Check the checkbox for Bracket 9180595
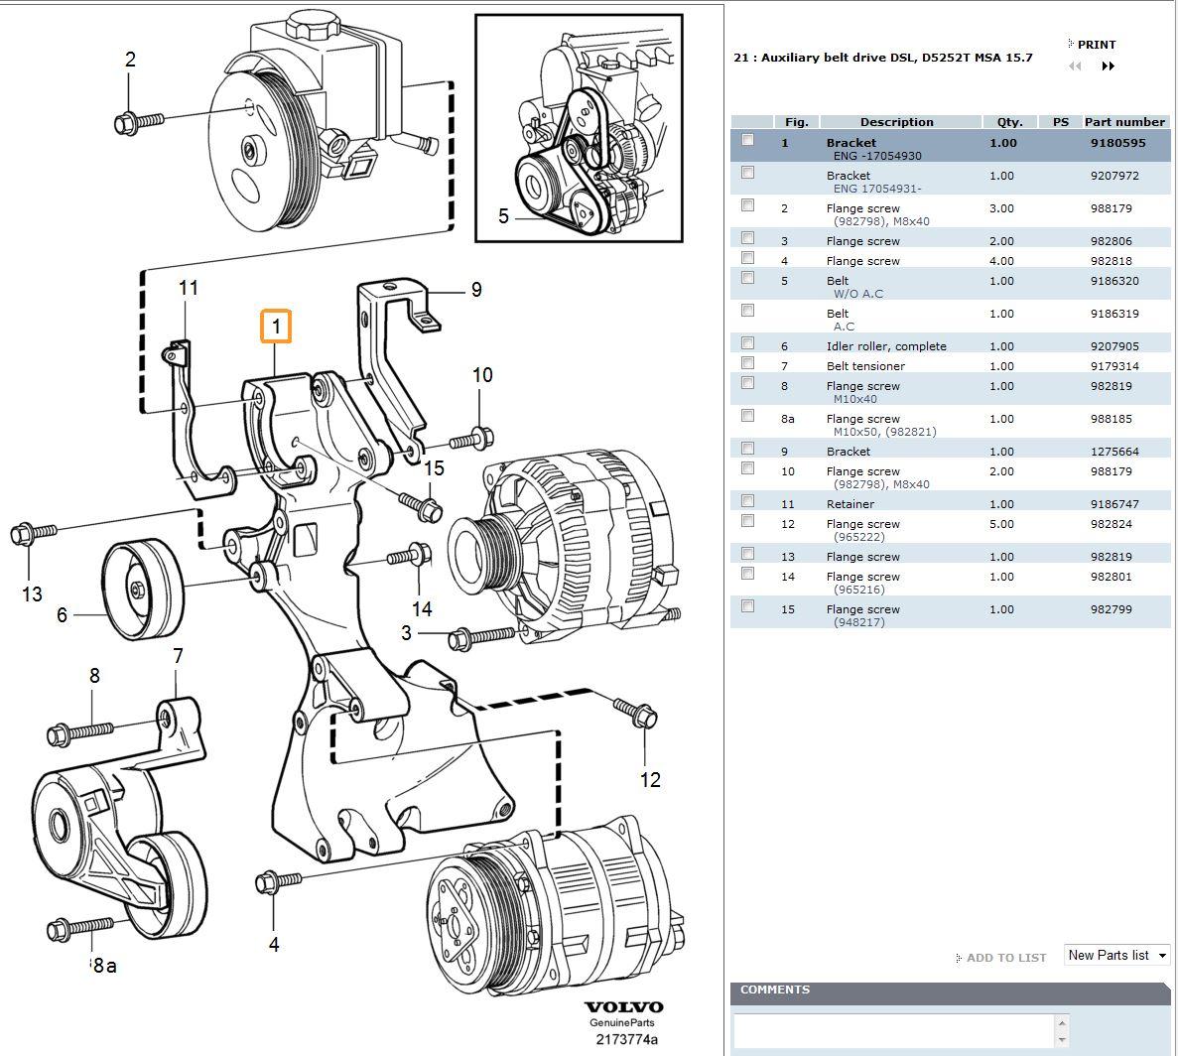This screenshot has height=1056, width=1178. tap(748, 139)
